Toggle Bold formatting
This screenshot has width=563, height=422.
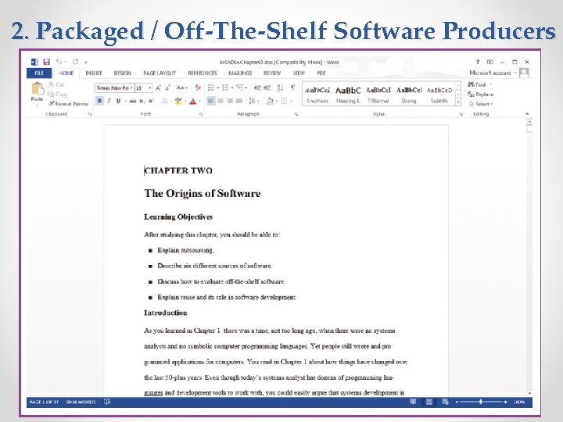pos(100,101)
